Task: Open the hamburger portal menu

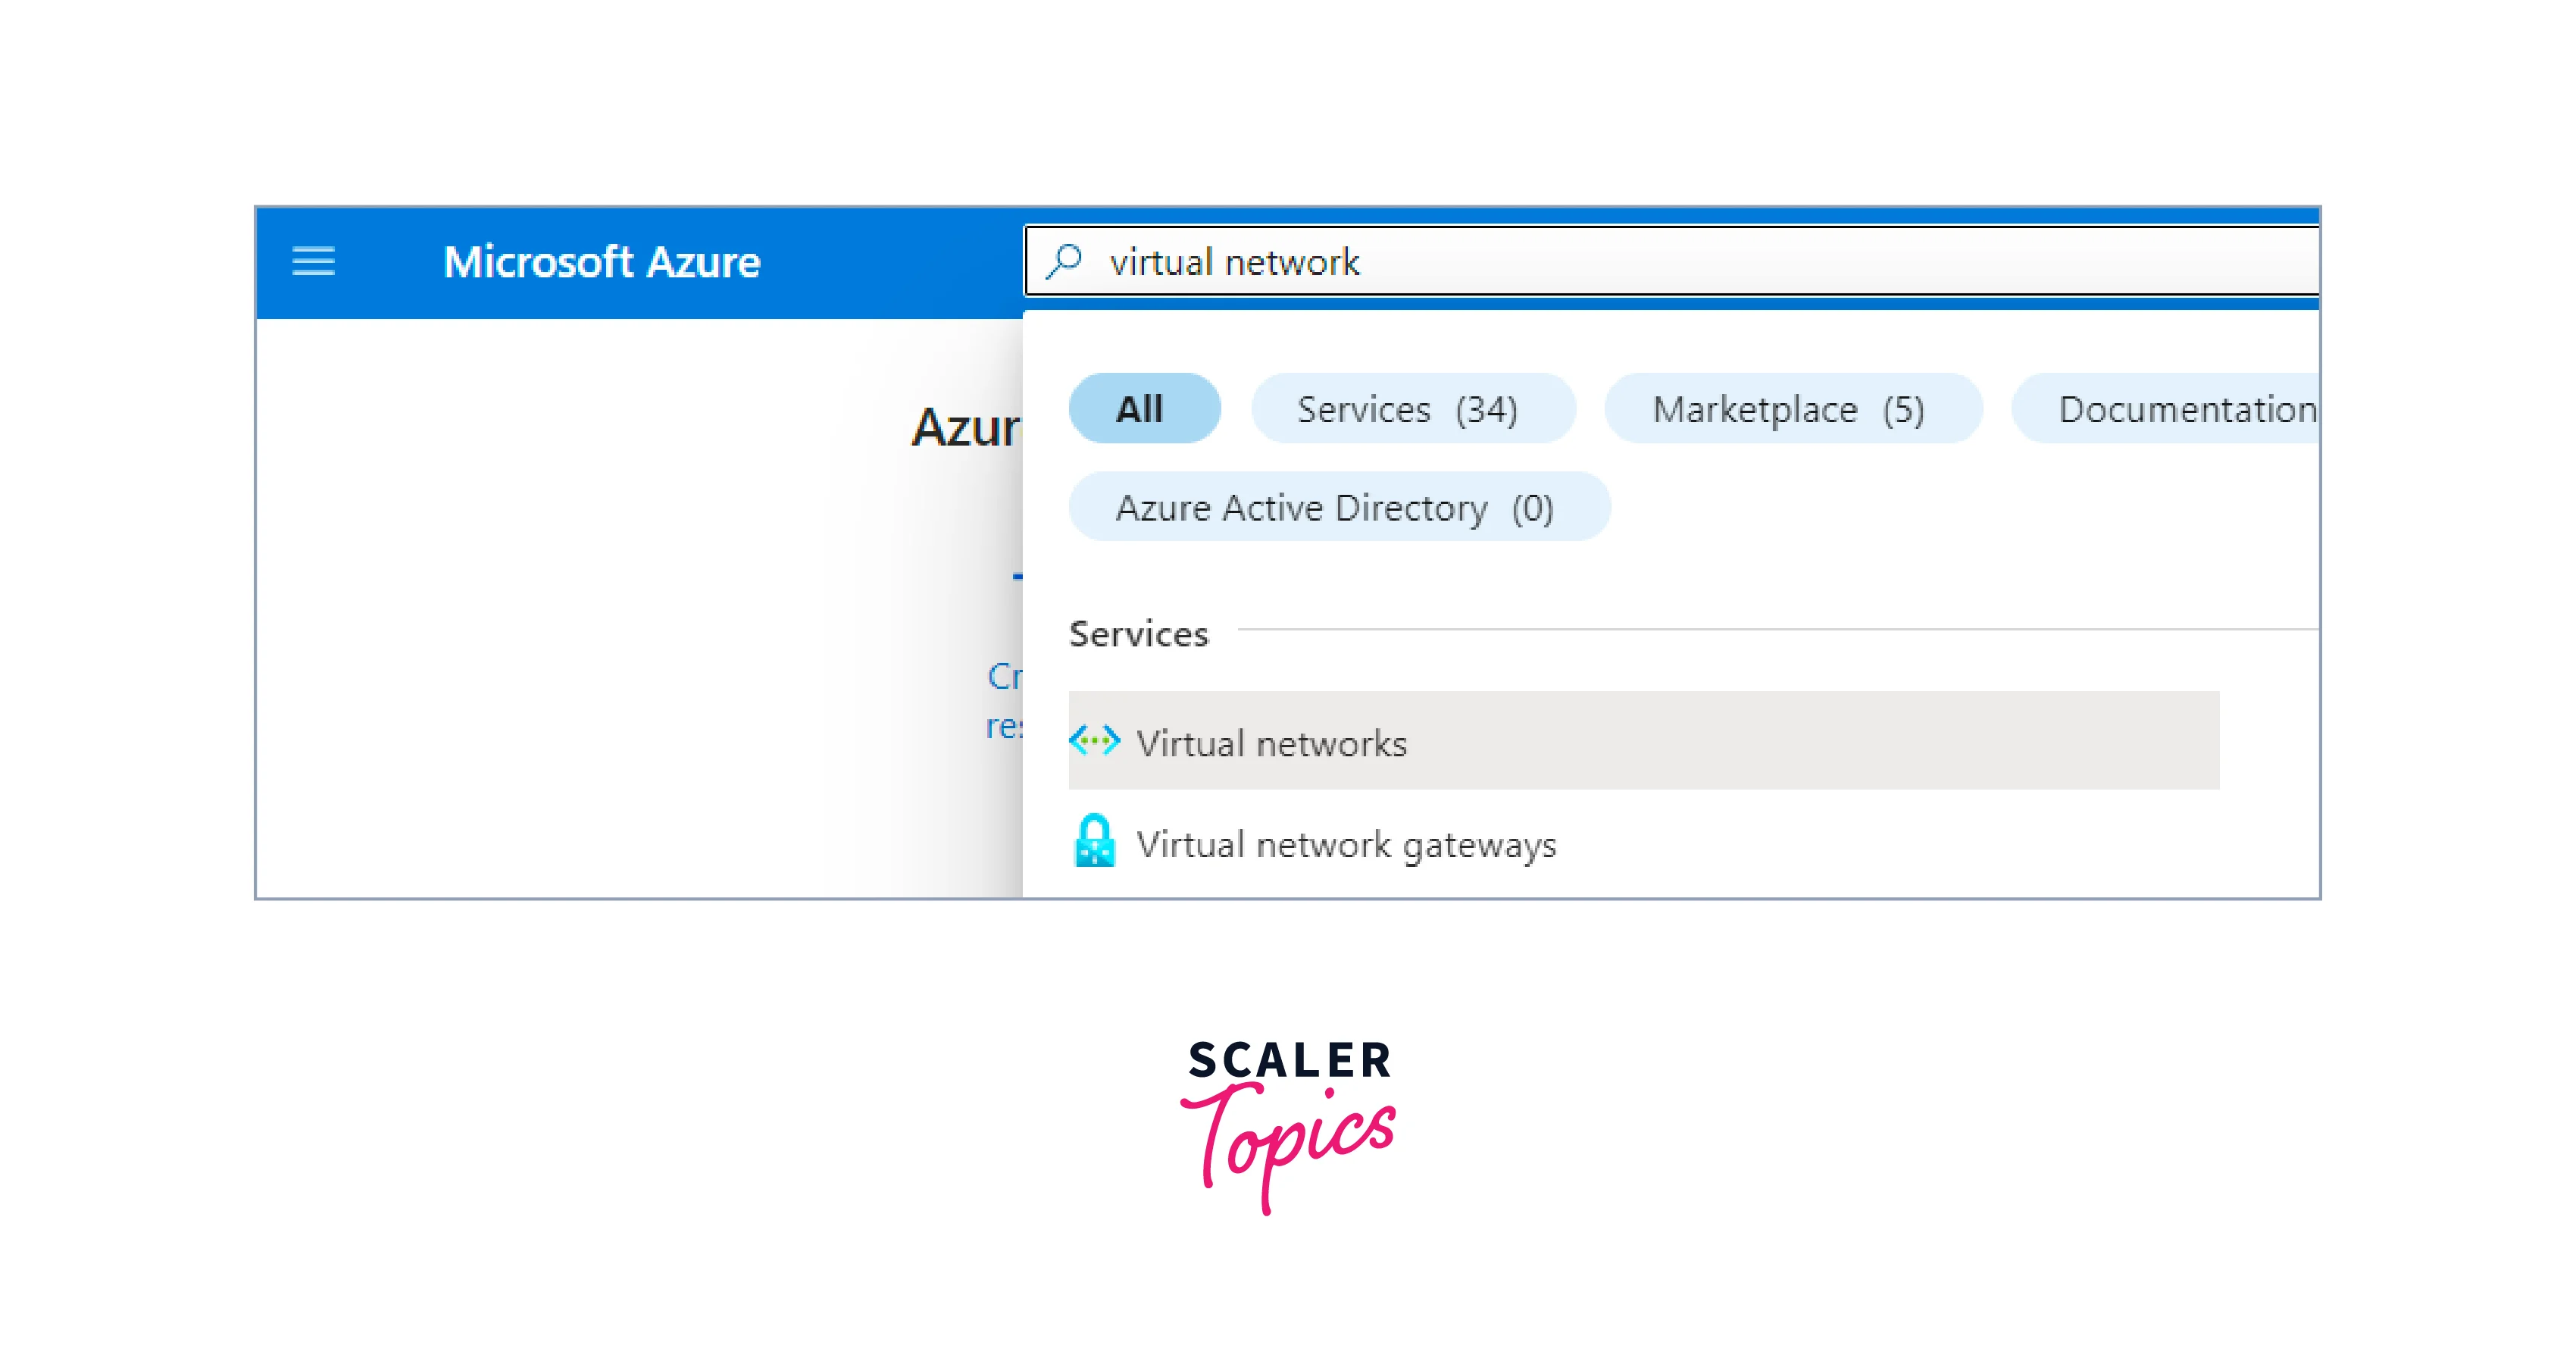Action: pos(313,262)
